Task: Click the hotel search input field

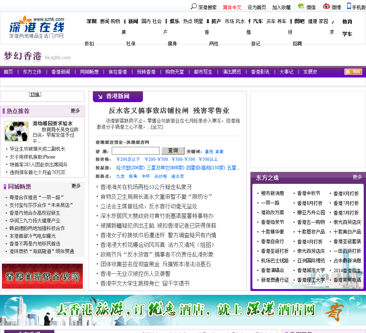Action: click(135, 151)
